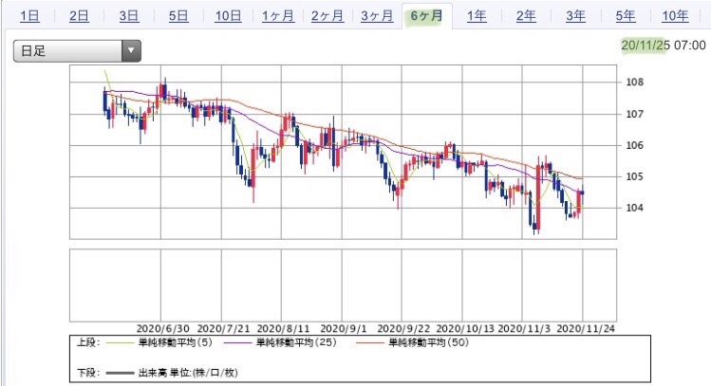Click the 2020/11/3 date marker
Image resolution: width=711 pixels, height=386 pixels.
(x=524, y=328)
